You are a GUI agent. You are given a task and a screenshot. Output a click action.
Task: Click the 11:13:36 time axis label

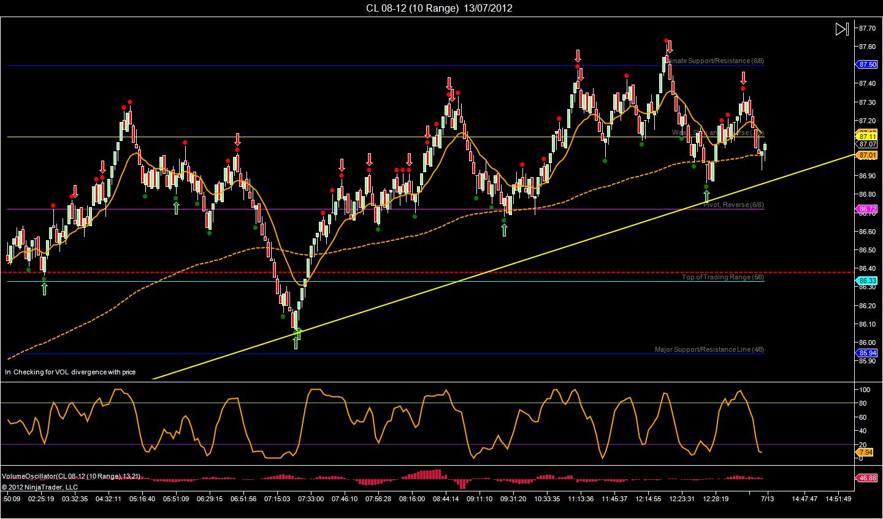[x=581, y=499]
